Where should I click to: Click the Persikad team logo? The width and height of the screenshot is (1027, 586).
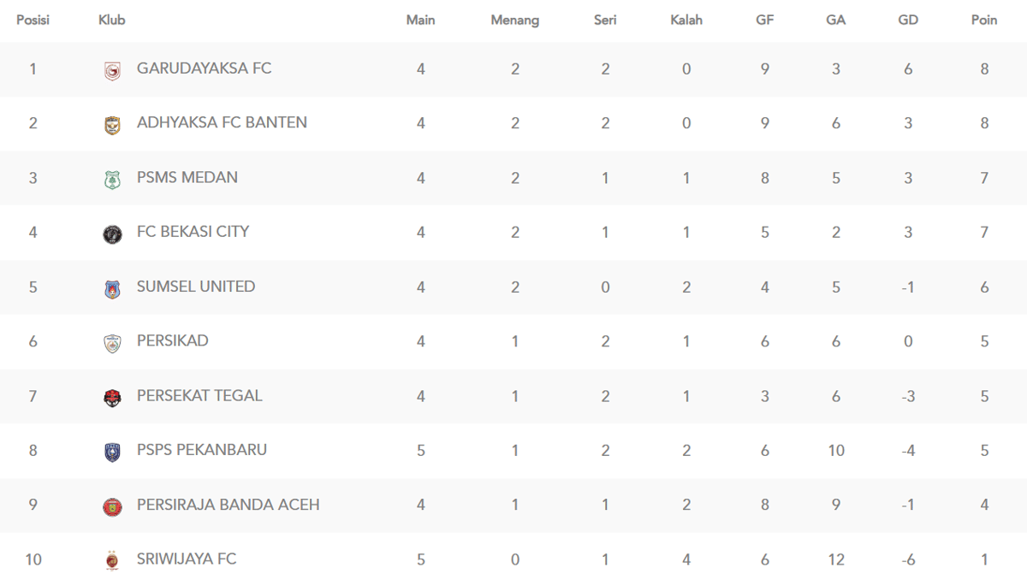(x=112, y=343)
